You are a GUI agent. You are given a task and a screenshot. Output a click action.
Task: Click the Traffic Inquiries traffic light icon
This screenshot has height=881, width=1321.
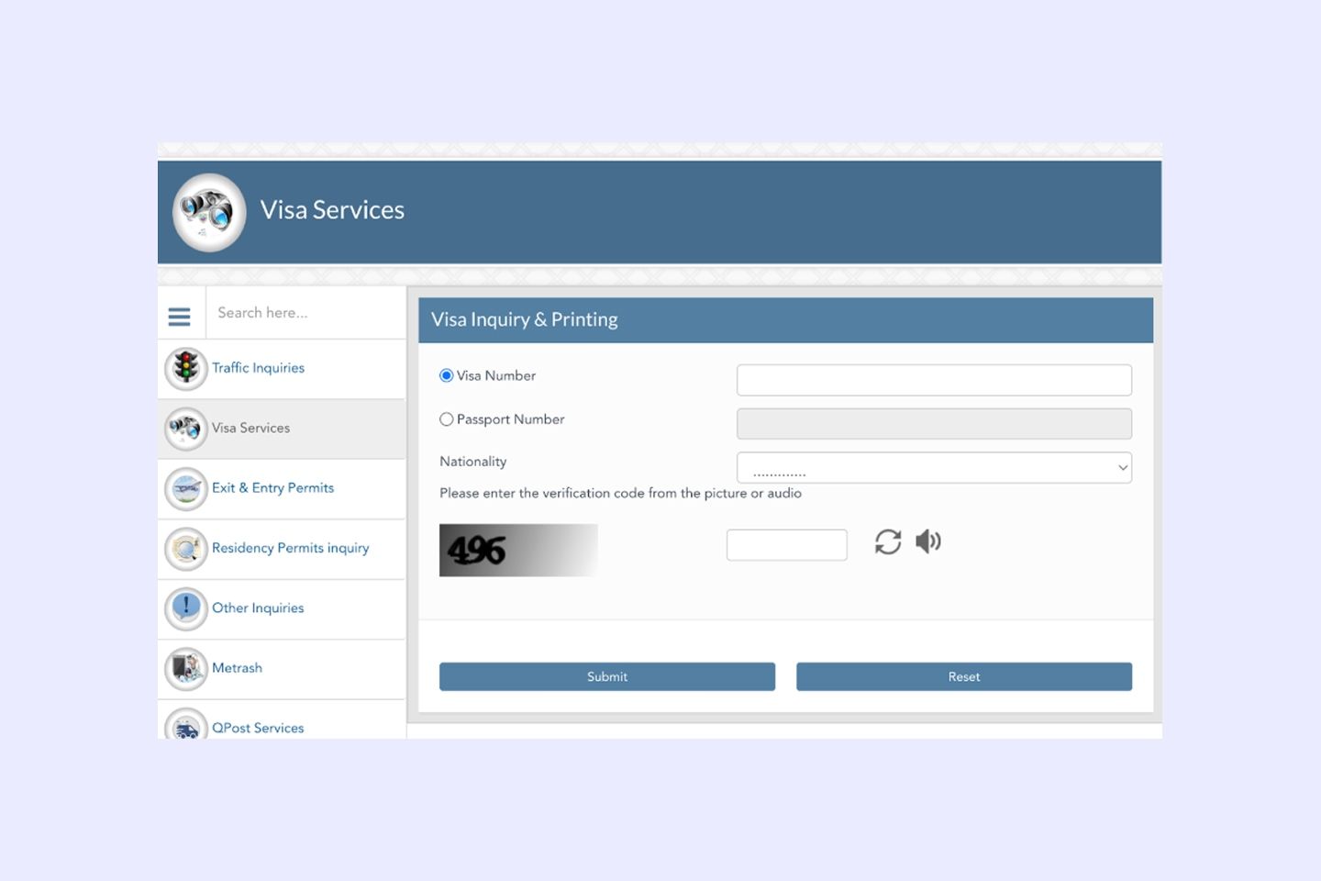tap(186, 368)
